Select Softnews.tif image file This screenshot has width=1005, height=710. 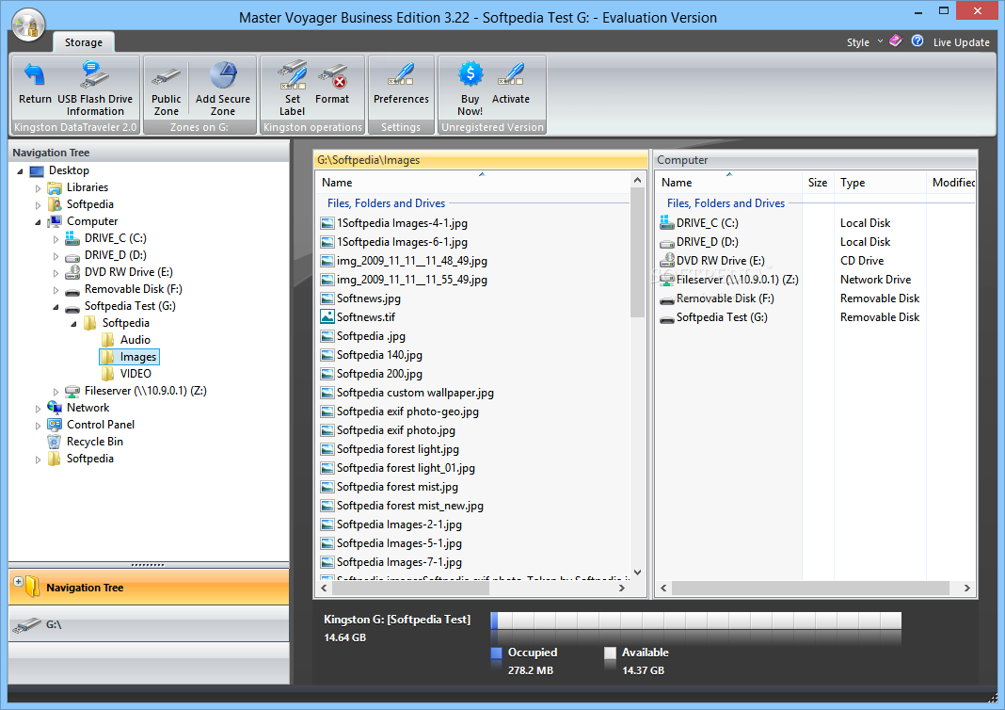358,316
